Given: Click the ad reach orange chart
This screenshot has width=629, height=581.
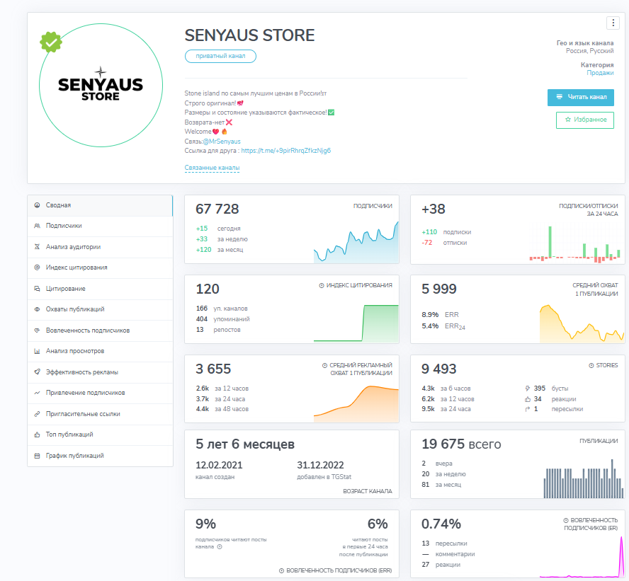Looking at the screenshot, I should point(356,404).
